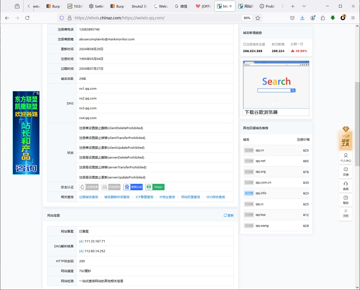Open 反馈 feedback in the floating sidebar
Screen dimensions: 360x290
(x=346, y=172)
